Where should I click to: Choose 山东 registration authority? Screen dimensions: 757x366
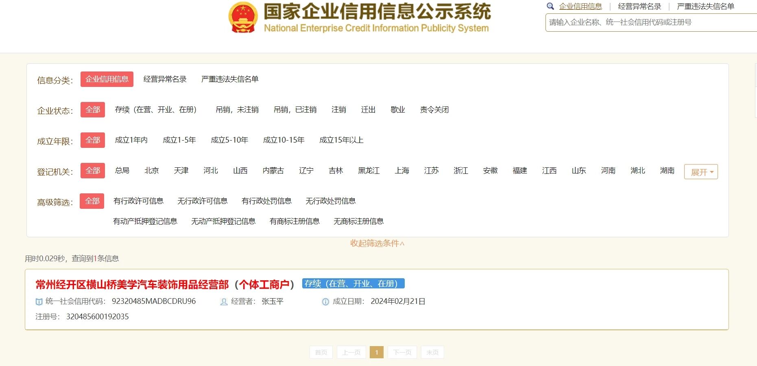pyautogui.click(x=579, y=171)
